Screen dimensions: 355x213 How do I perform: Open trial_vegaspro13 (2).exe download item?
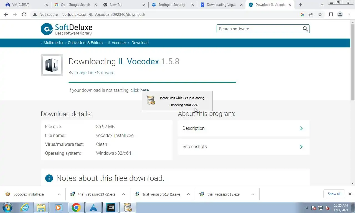[x=97, y=194]
